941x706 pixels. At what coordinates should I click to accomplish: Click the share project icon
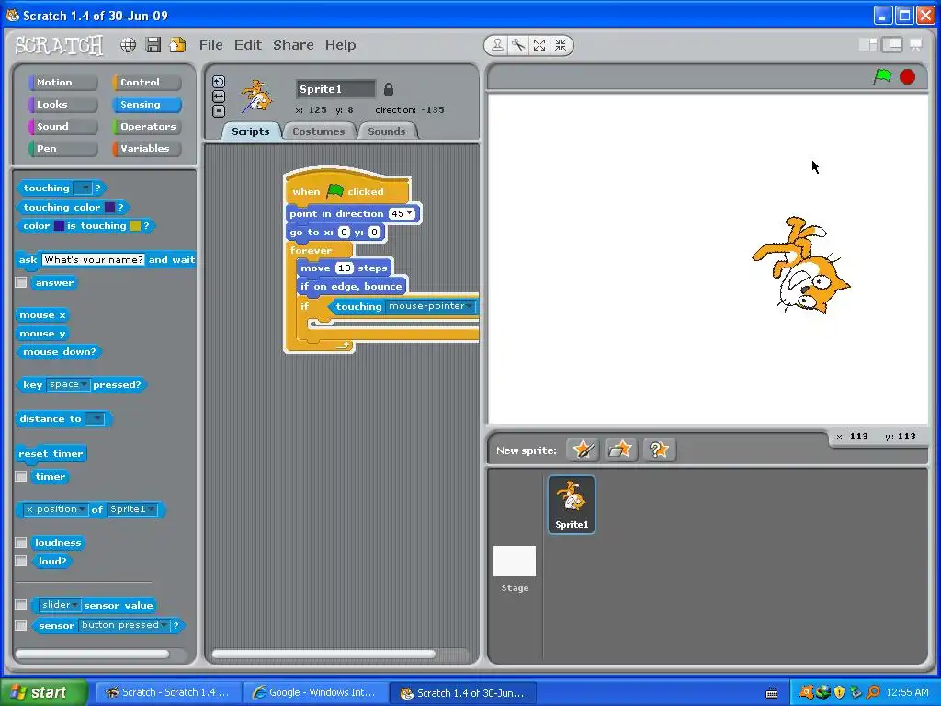pos(177,45)
